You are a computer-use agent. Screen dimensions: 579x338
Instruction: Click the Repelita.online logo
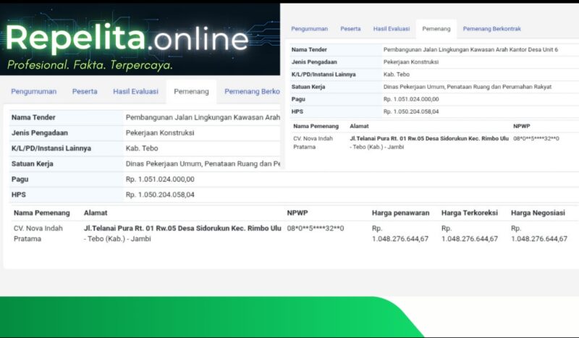coord(127,38)
